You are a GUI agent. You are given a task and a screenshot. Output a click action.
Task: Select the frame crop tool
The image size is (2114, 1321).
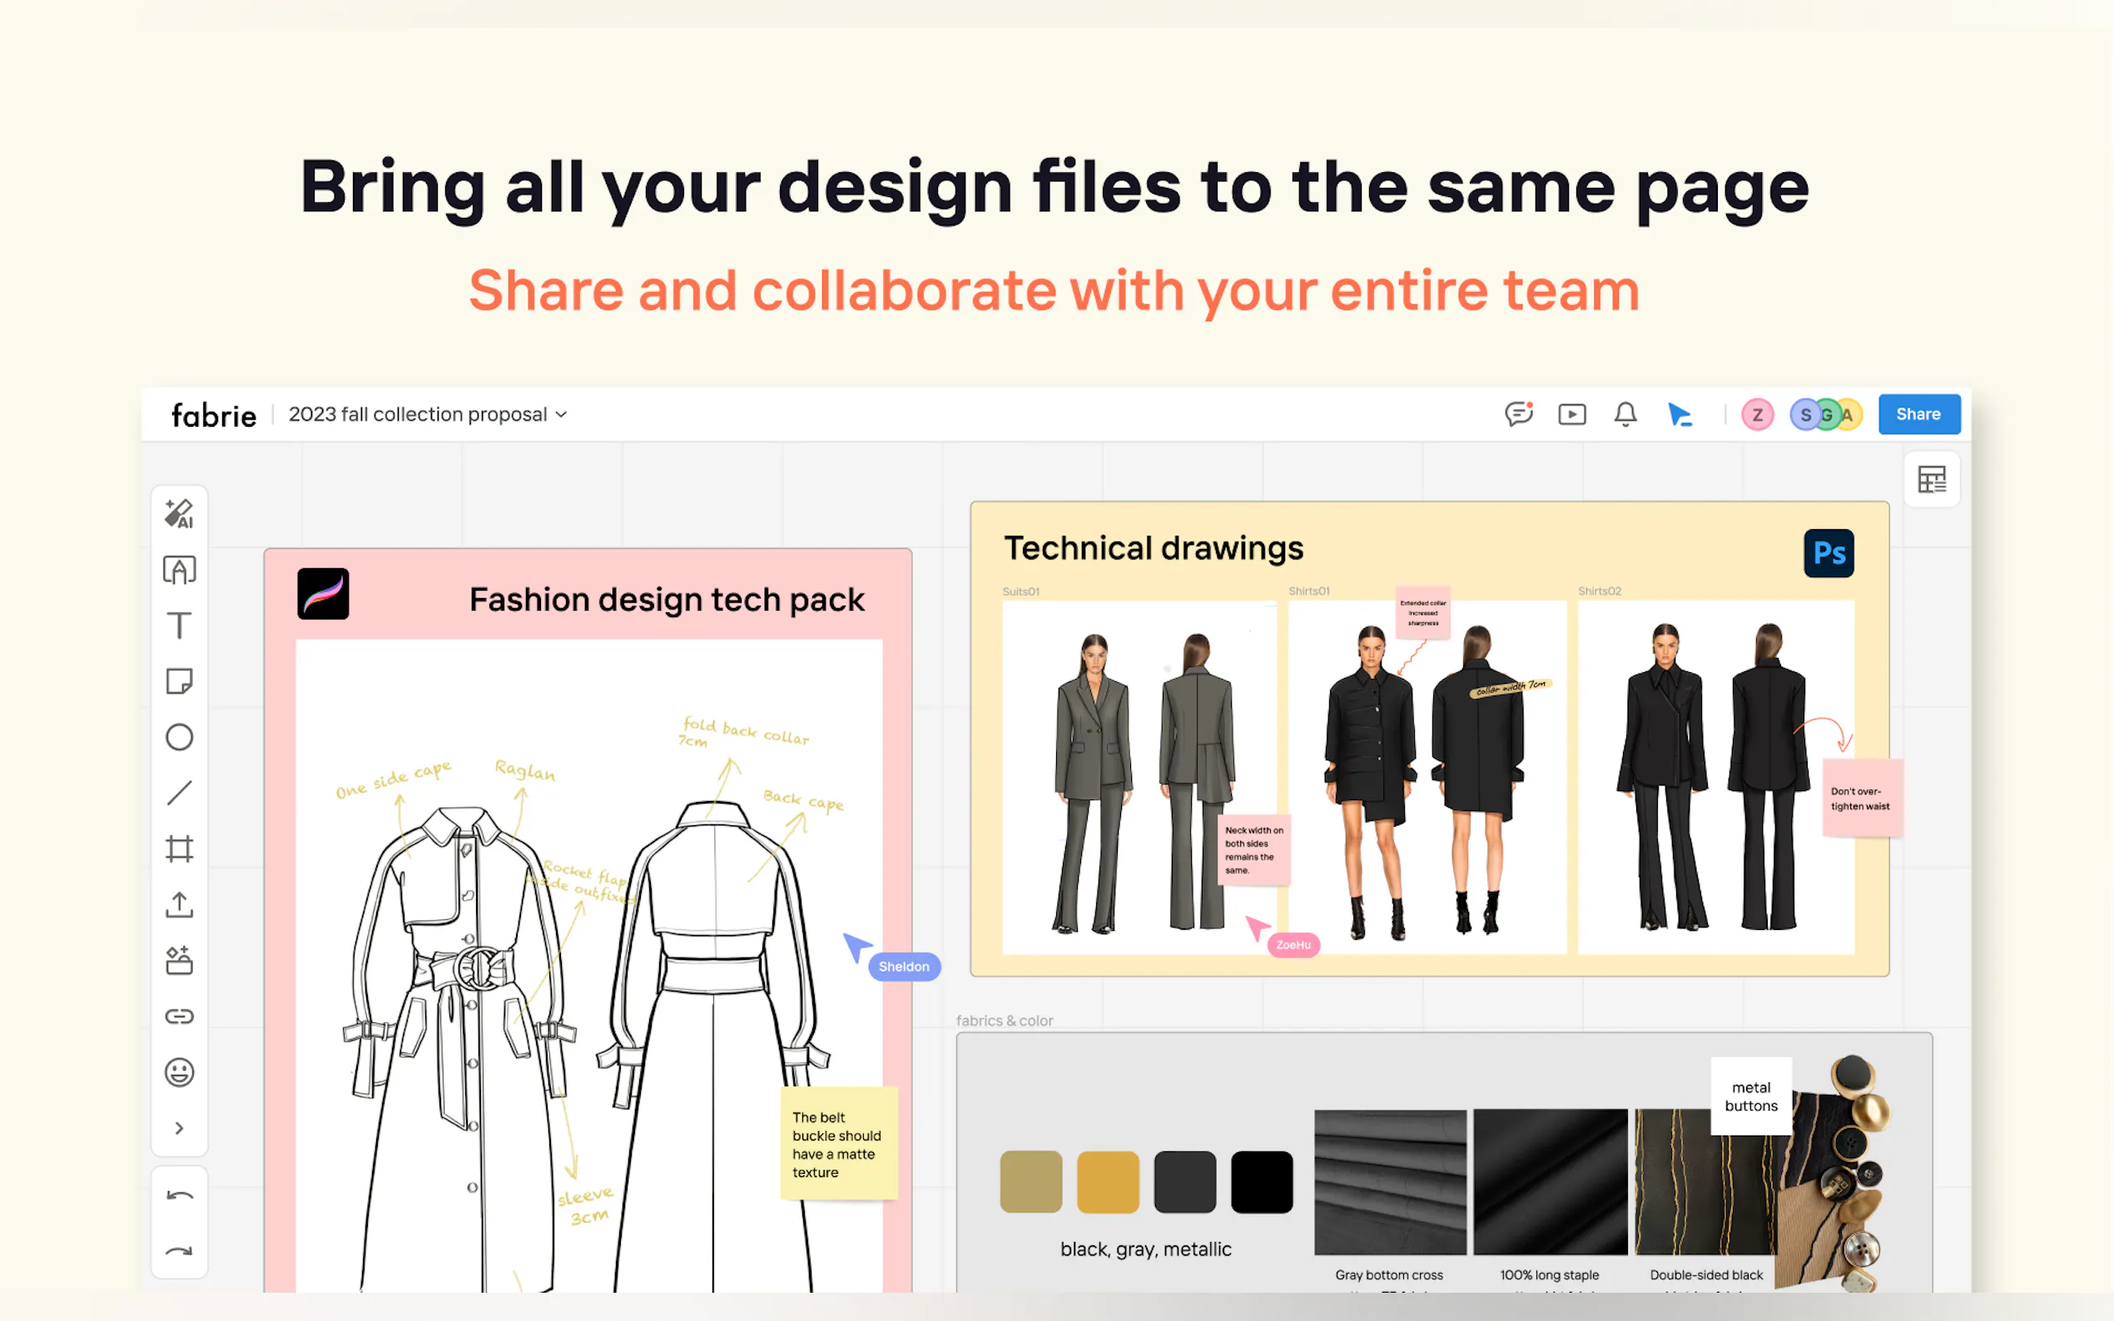[x=179, y=849]
